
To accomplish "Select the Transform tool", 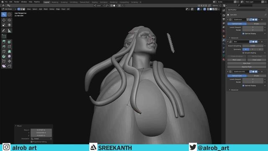I will (9, 25).
